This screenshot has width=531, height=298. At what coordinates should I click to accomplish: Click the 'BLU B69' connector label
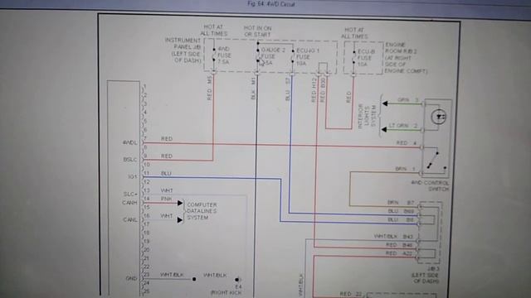401,211
